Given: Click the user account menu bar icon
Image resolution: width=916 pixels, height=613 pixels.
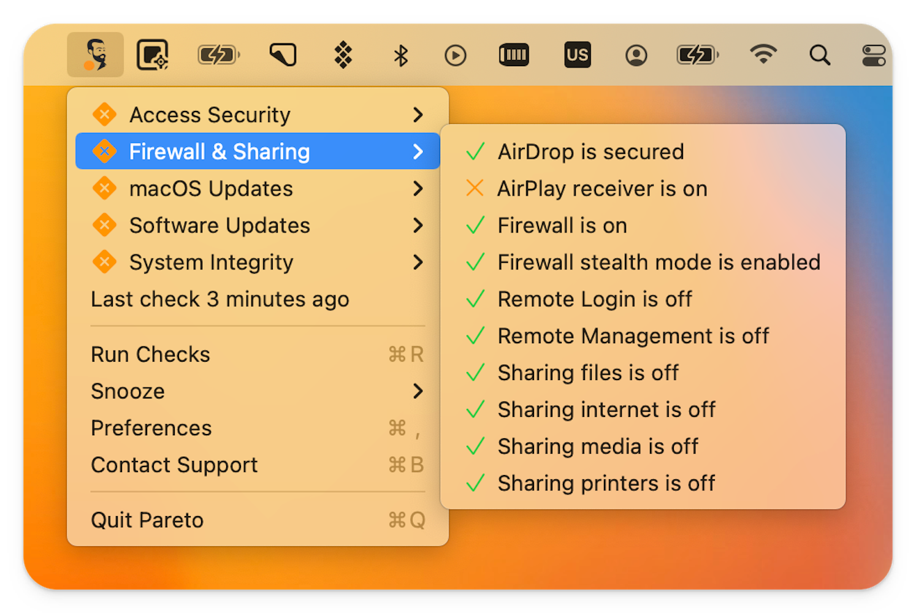Looking at the screenshot, I should point(636,55).
